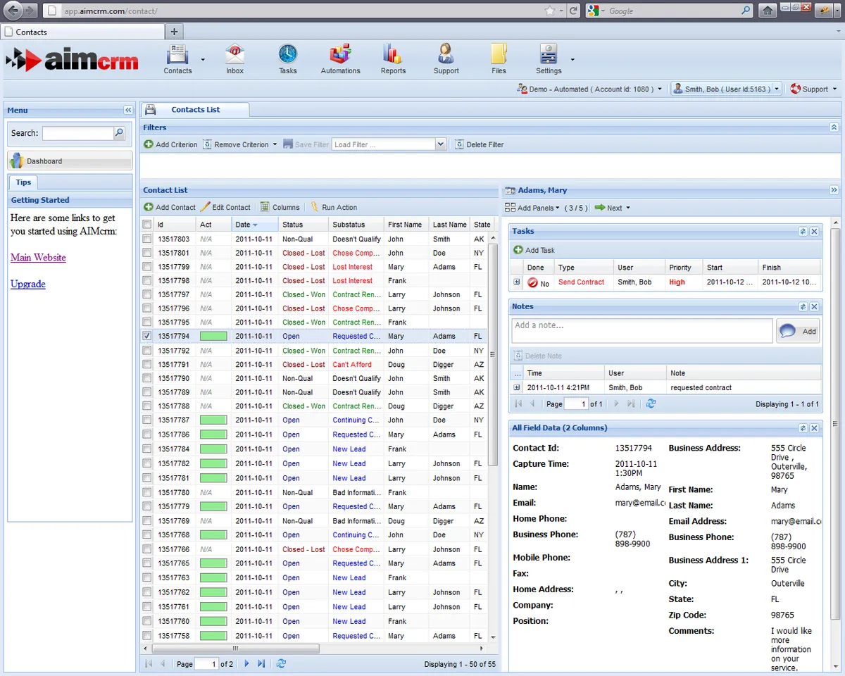Go to next page of contact list

246,663
